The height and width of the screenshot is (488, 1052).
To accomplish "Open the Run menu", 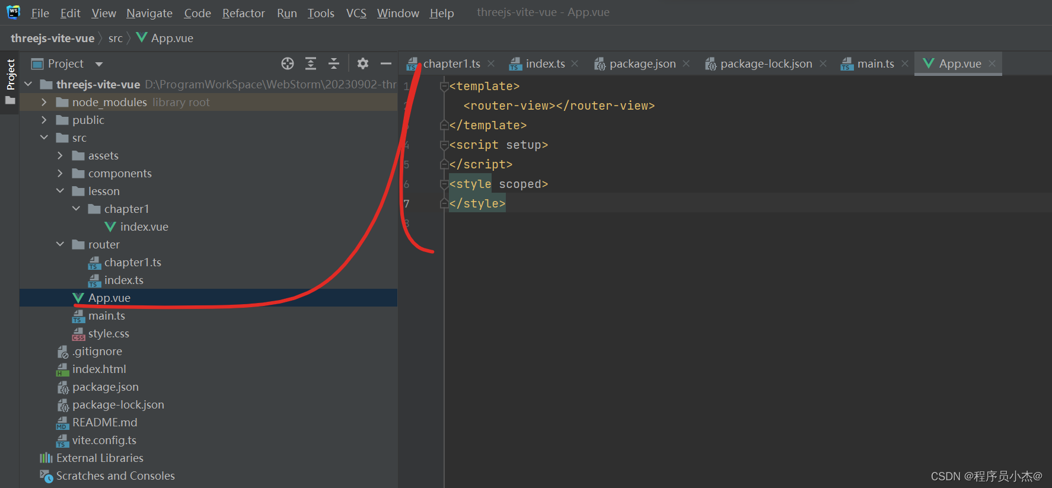I will coord(287,13).
